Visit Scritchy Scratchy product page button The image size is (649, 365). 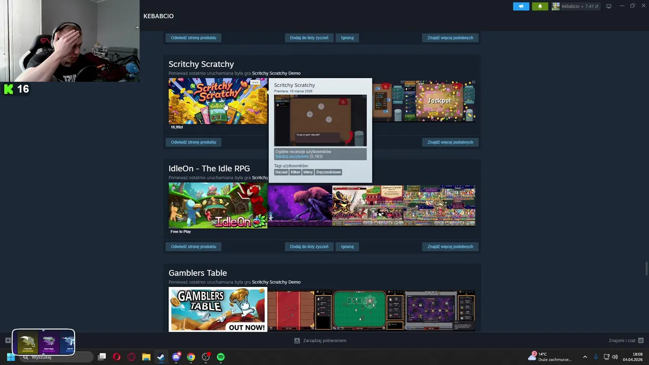(193, 142)
